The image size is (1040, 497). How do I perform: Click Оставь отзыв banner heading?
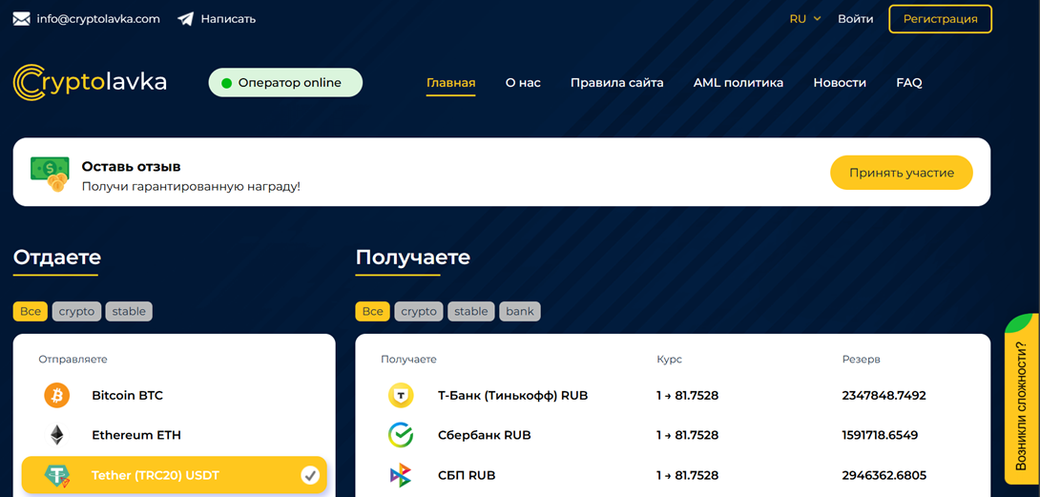click(x=131, y=167)
